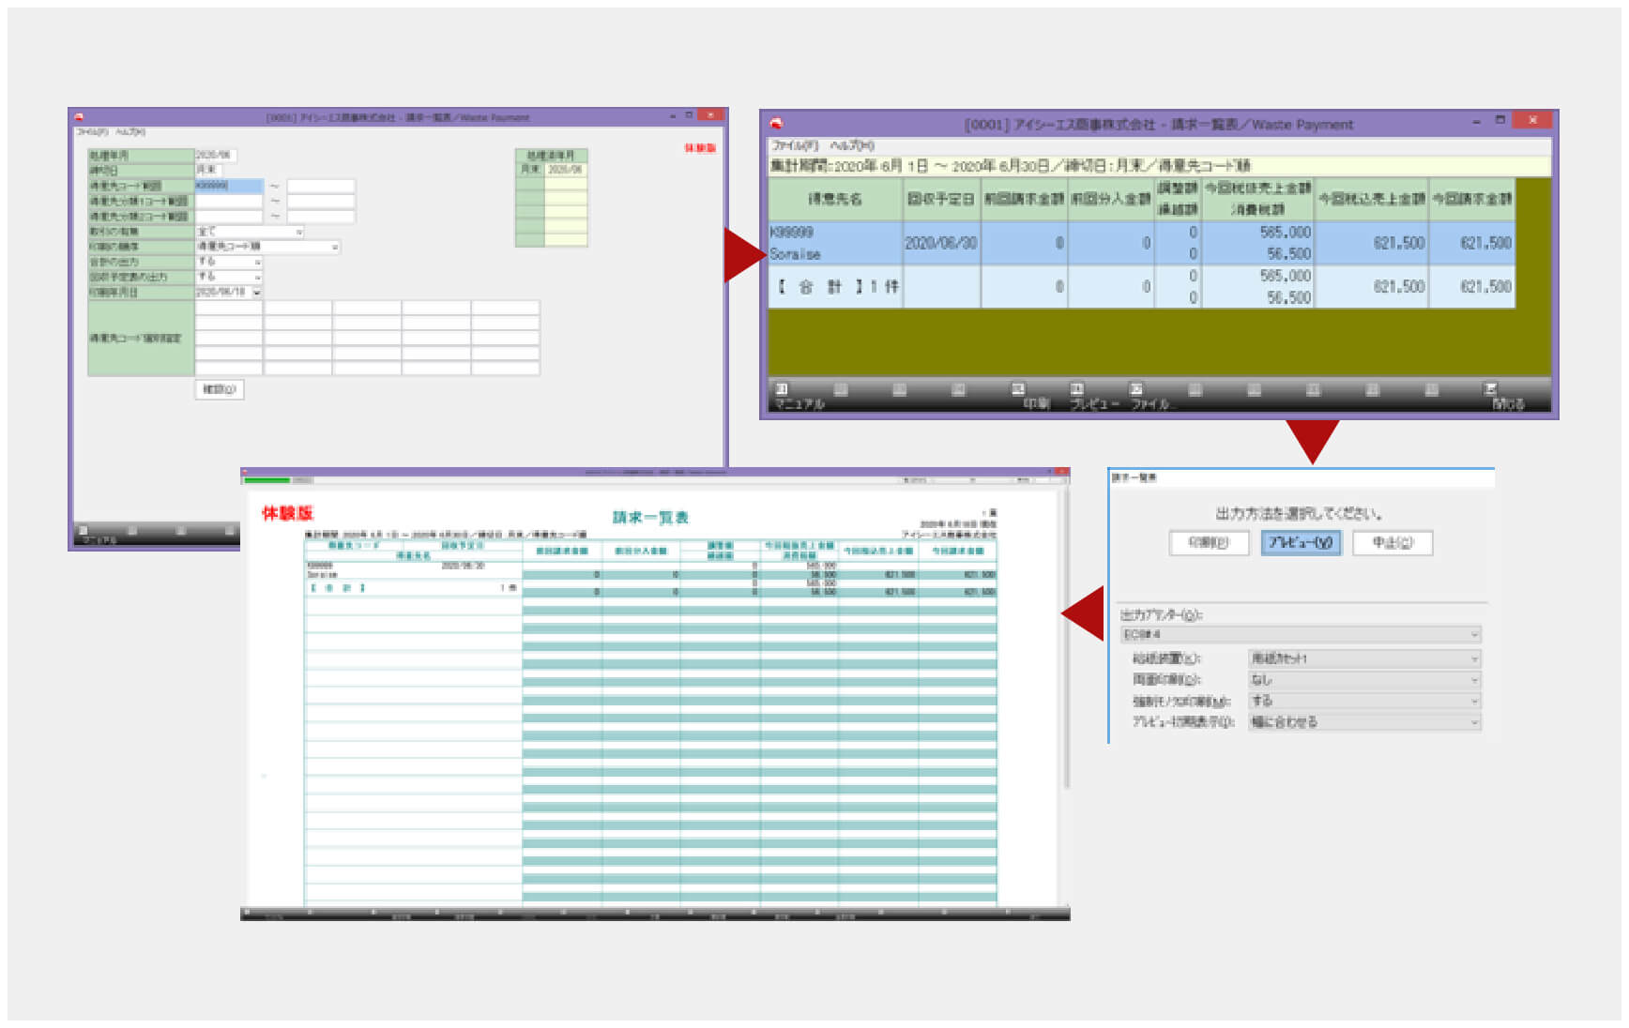Click the 中止(C) button in the output dialog
Screen dimensions: 1629x1028
tap(1393, 542)
